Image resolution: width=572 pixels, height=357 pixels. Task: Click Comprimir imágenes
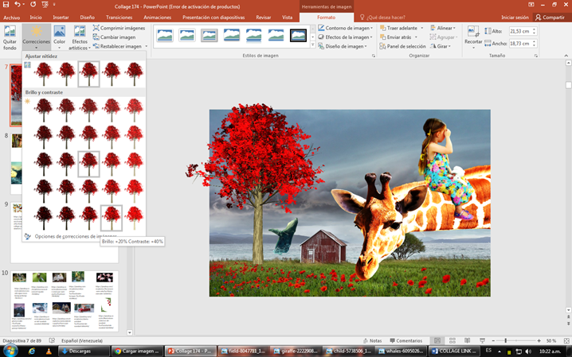[119, 28]
